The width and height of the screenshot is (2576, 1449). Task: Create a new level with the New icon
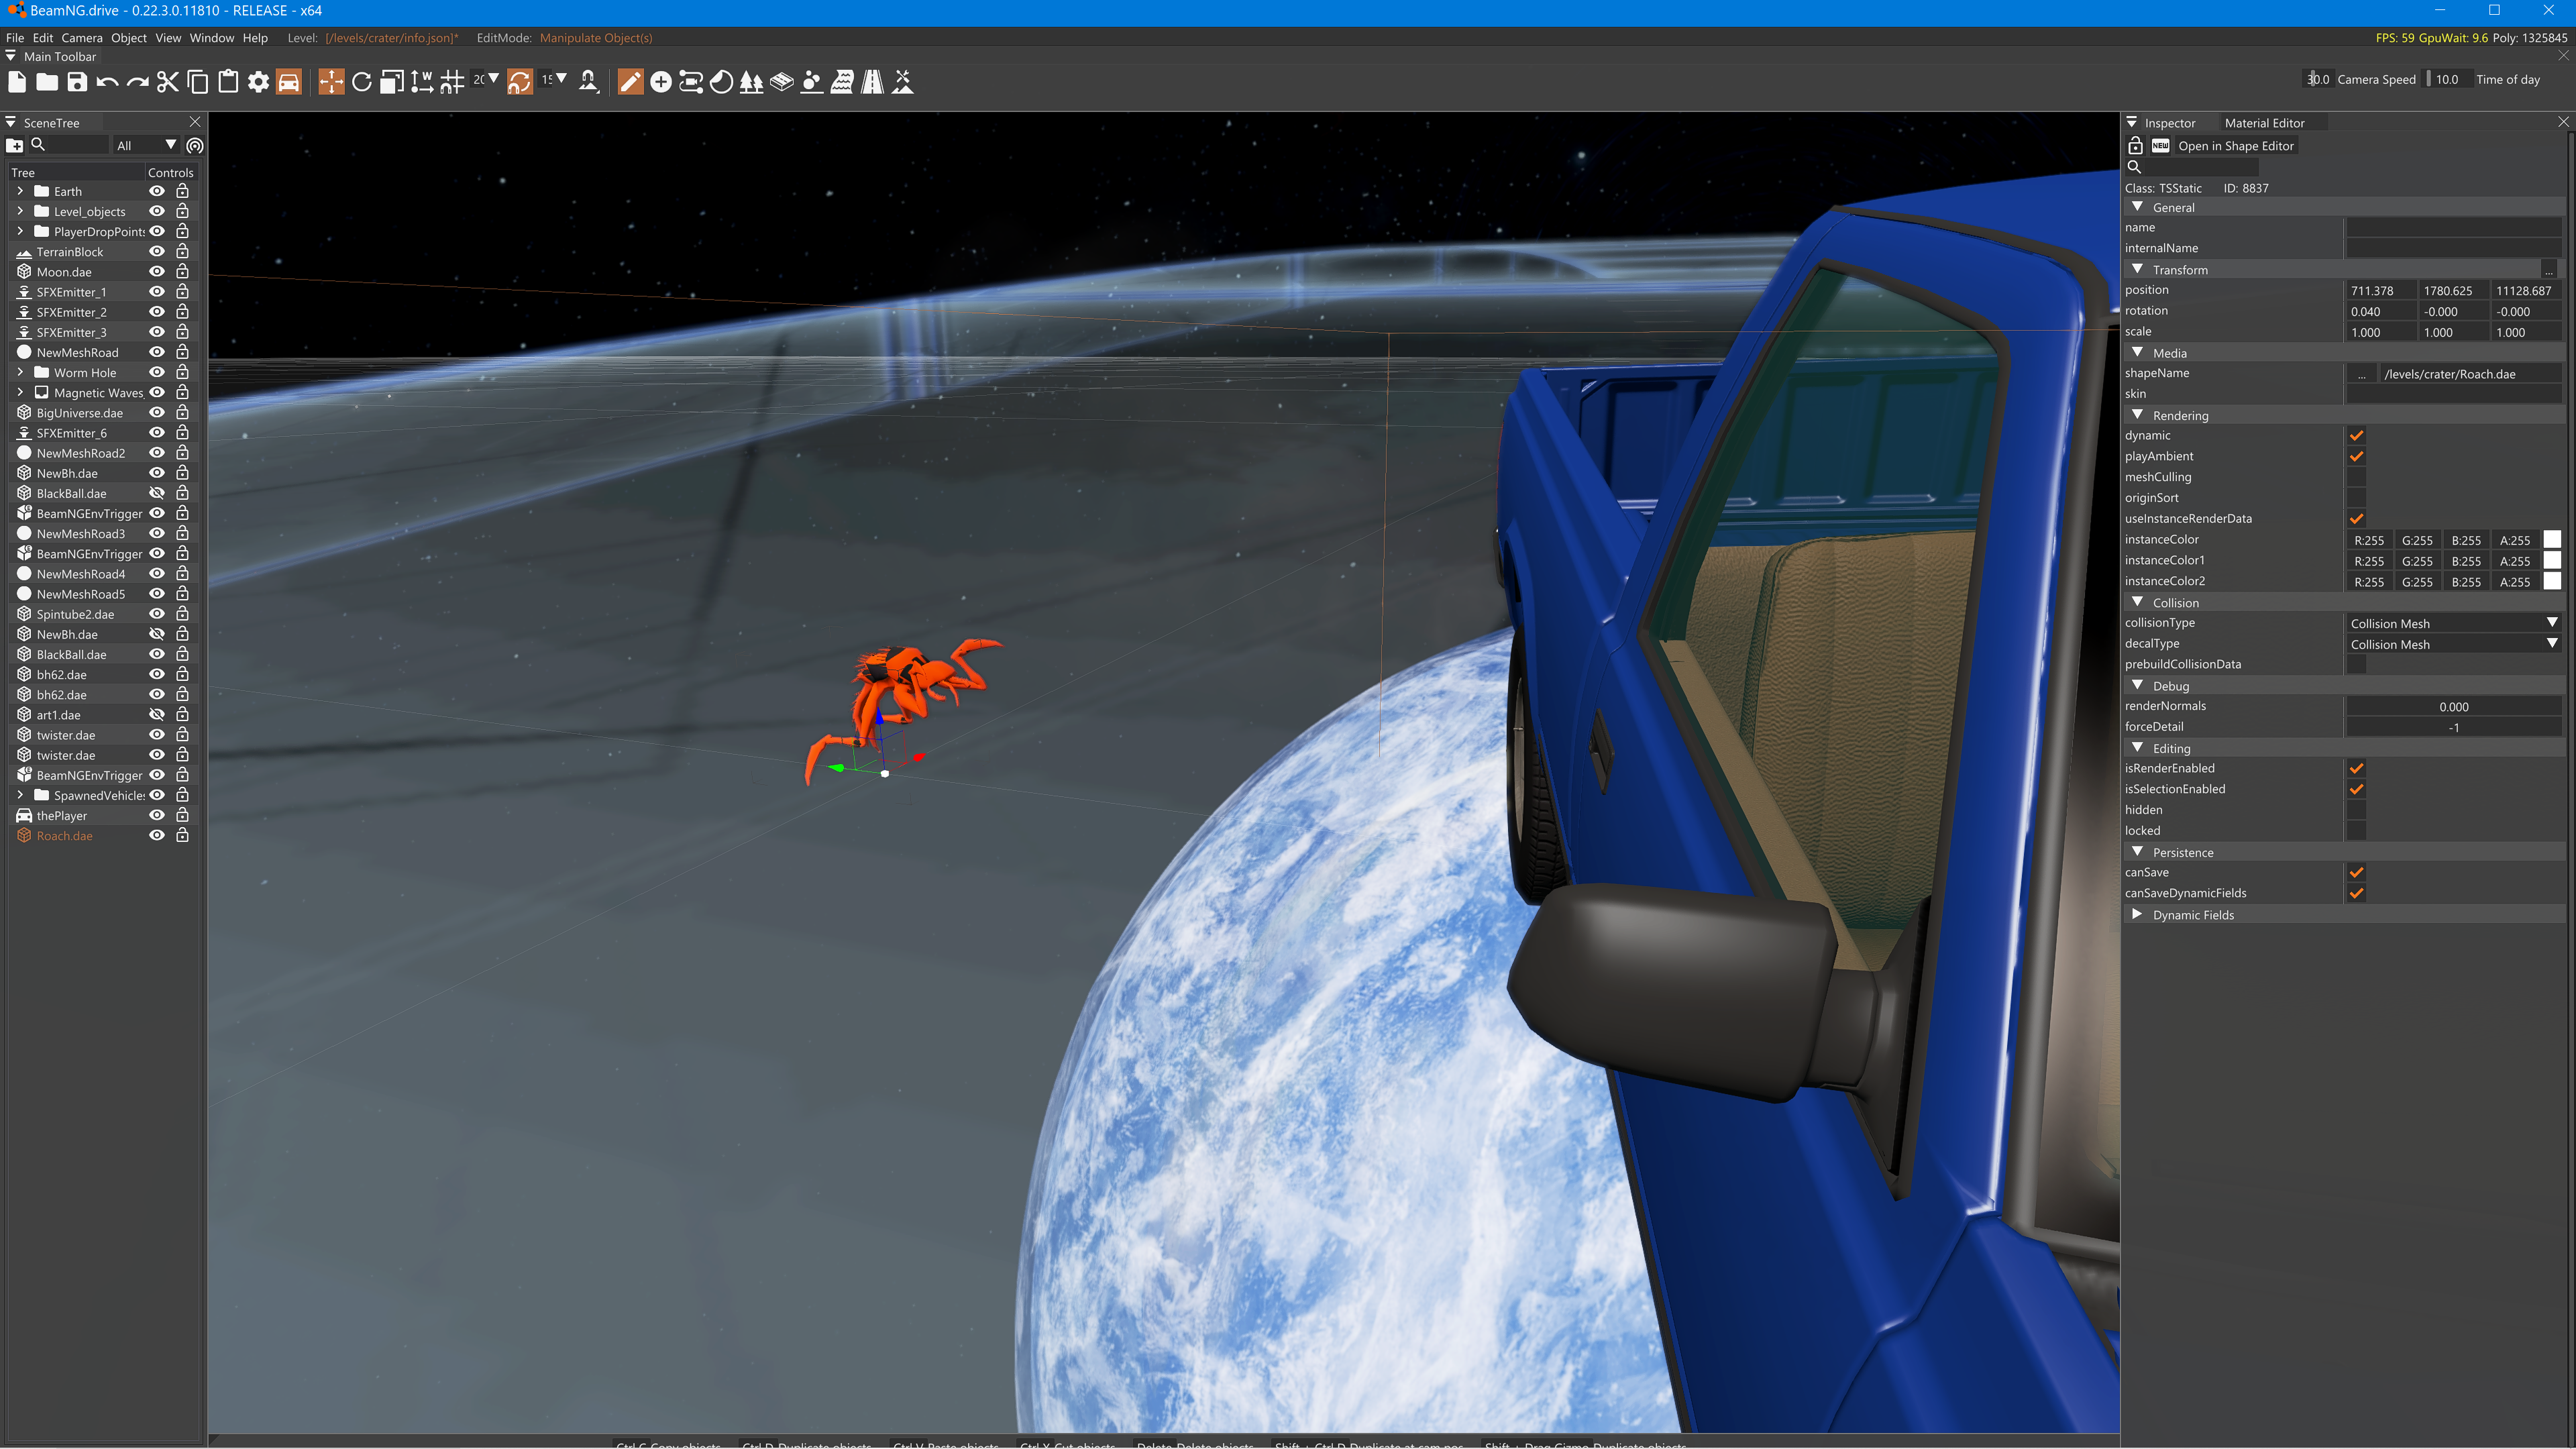point(17,82)
